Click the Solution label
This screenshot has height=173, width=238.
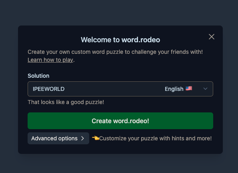pyautogui.click(x=38, y=76)
